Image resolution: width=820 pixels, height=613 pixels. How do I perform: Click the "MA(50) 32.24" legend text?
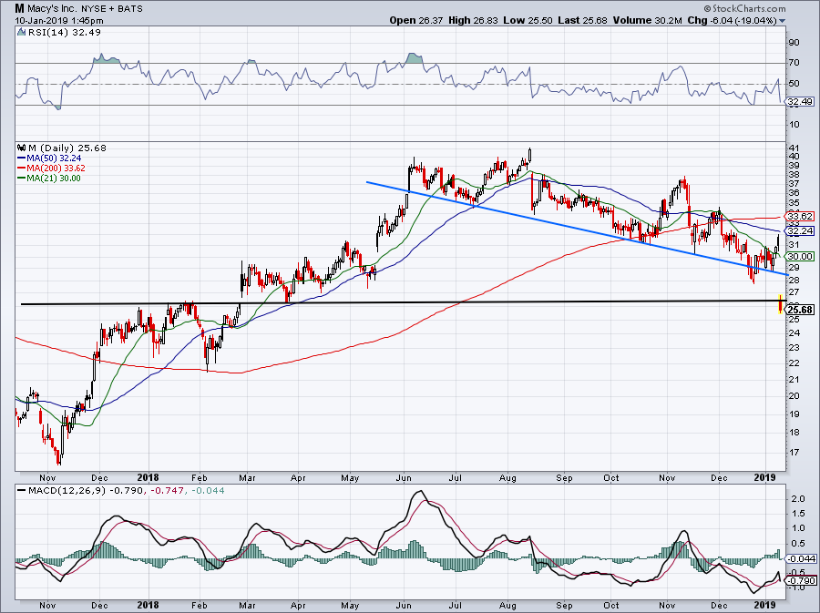coord(55,158)
